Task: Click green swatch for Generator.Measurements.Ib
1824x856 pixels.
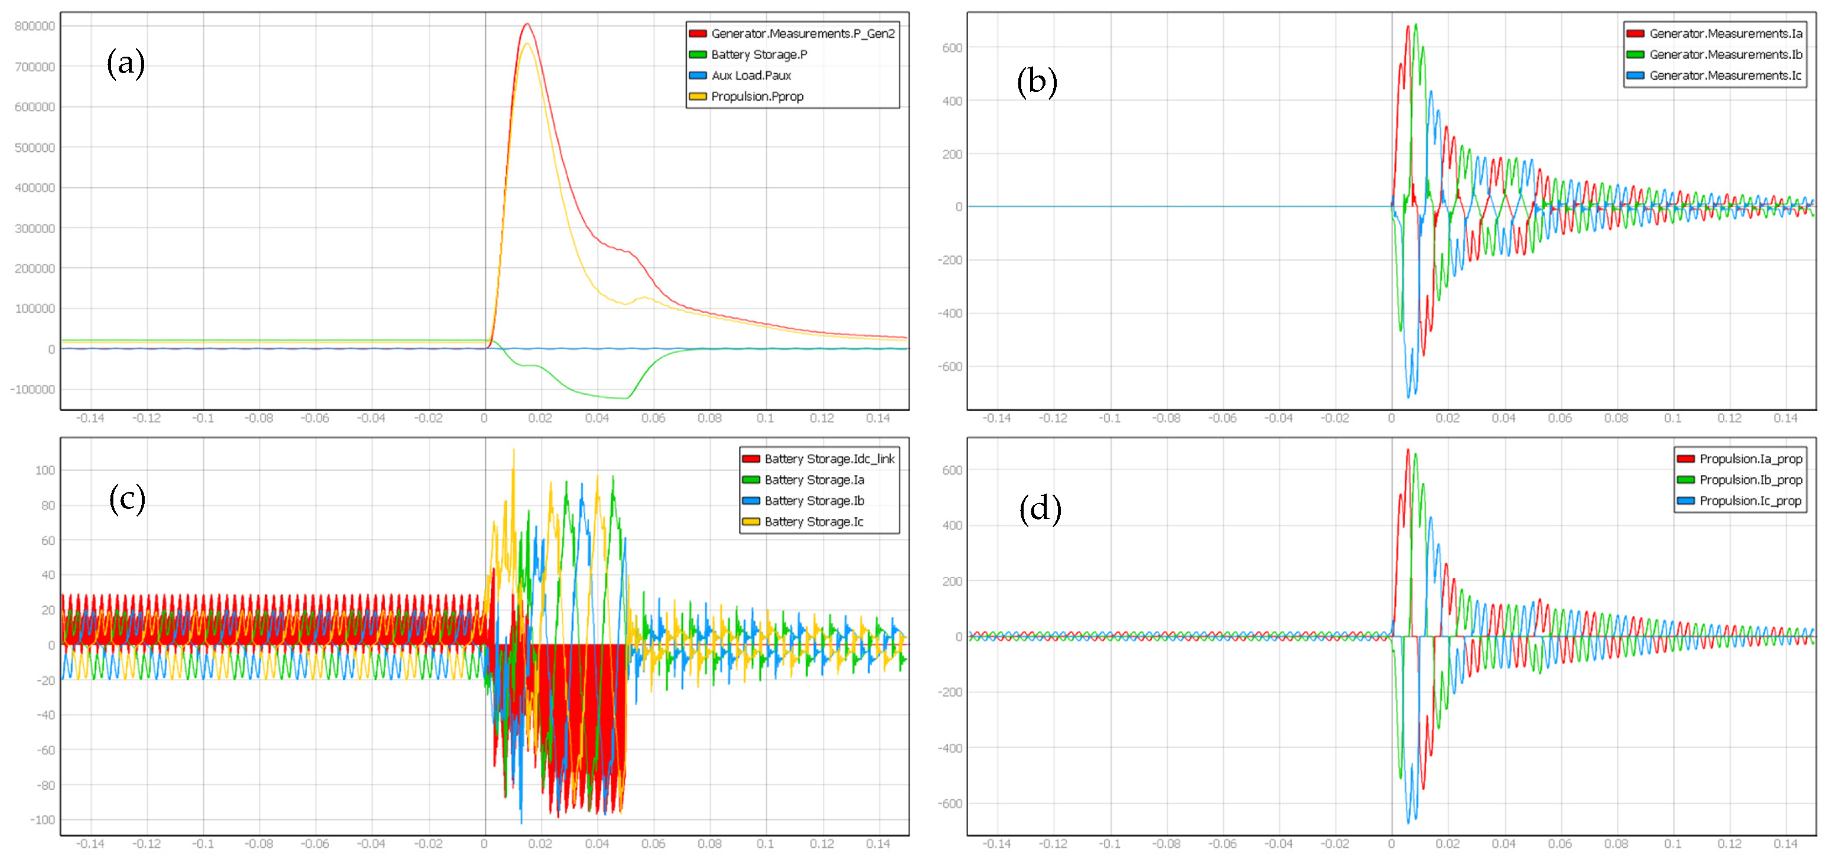Action: pos(1635,54)
